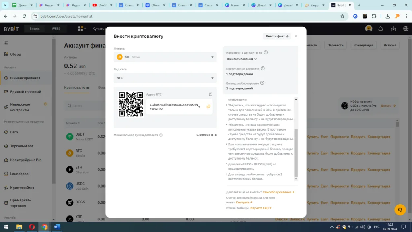Bookmark this page with the star icon
Image resolution: width=412 pixels, height=232 pixels.
[x=342, y=16]
